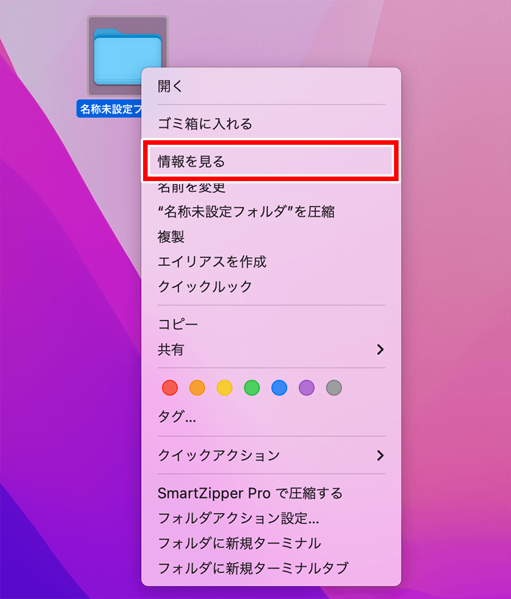Choose エイリアスを作成 menu item
The width and height of the screenshot is (511, 599).
(212, 262)
